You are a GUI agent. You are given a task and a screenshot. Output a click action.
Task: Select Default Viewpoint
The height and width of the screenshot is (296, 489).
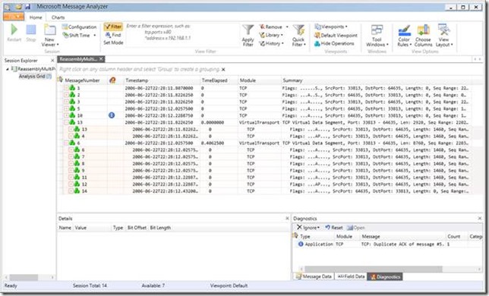coord(336,35)
